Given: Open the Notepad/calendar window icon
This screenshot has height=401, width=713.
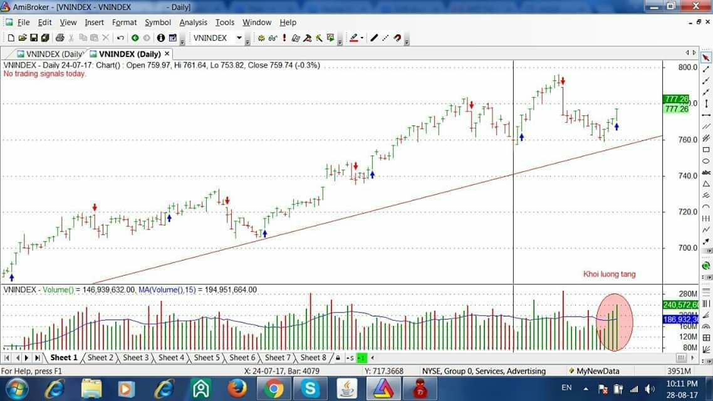Looking at the screenshot, I should [x=173, y=38].
